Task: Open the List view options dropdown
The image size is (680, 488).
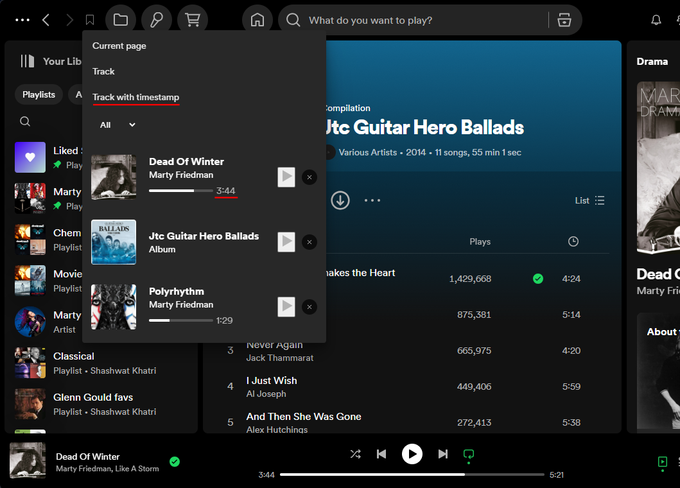Action: 589,200
